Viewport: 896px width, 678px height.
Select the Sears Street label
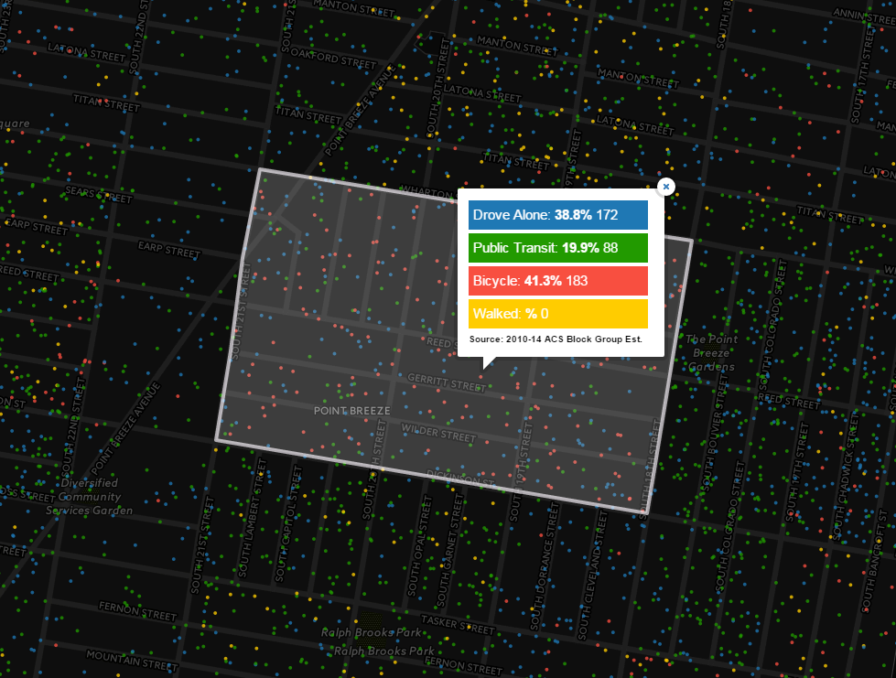(x=99, y=194)
